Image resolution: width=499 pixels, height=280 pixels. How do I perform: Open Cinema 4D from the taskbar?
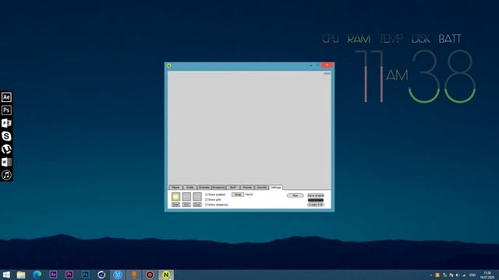[x=101, y=275]
